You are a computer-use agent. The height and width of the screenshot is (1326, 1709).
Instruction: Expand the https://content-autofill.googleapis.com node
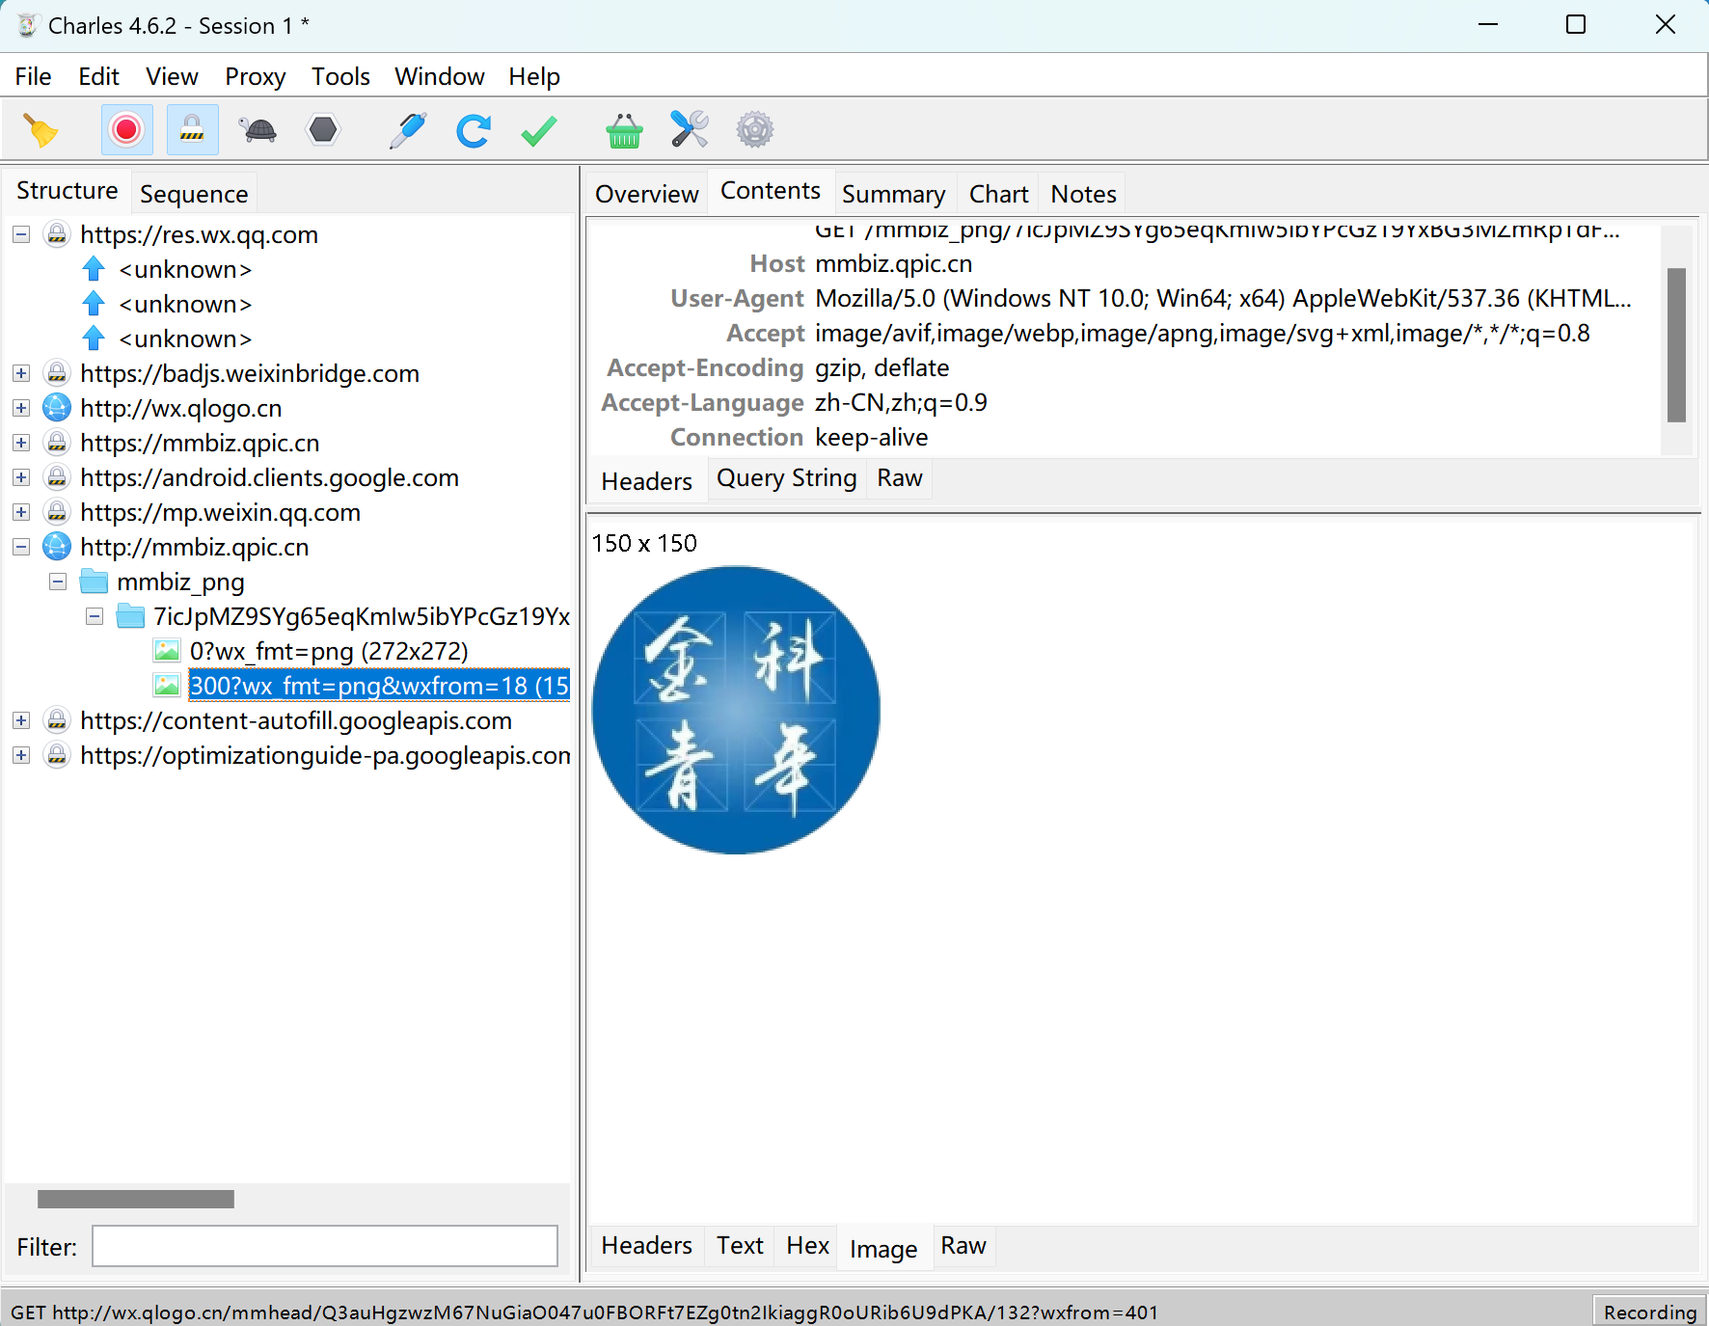tap(21, 720)
